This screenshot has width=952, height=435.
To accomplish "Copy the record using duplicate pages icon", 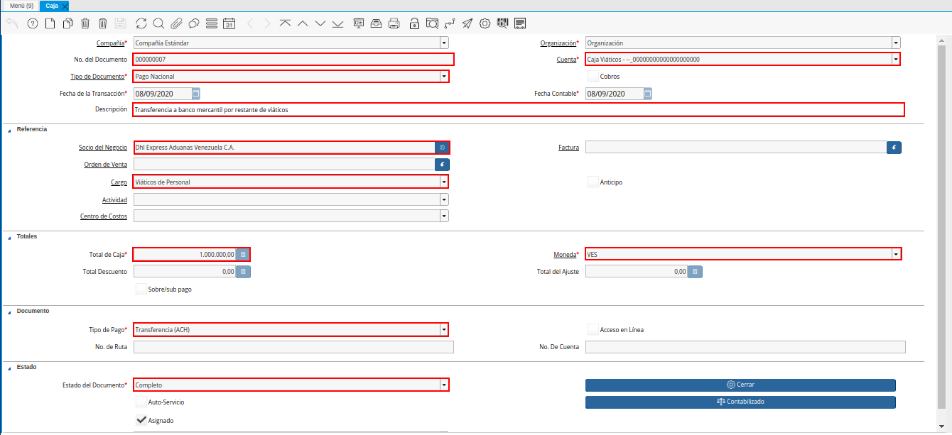I will pyautogui.click(x=67, y=23).
